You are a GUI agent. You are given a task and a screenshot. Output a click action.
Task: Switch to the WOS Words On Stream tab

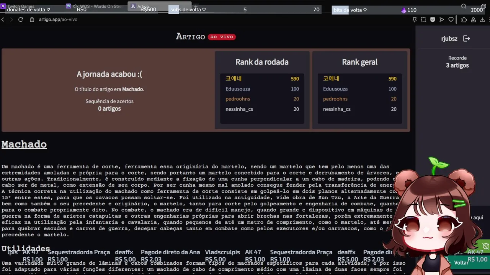(95, 6)
